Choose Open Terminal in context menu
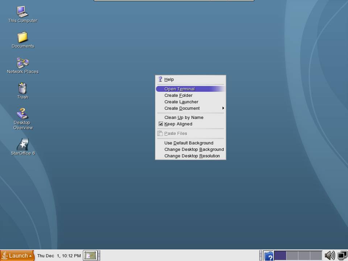 point(190,89)
